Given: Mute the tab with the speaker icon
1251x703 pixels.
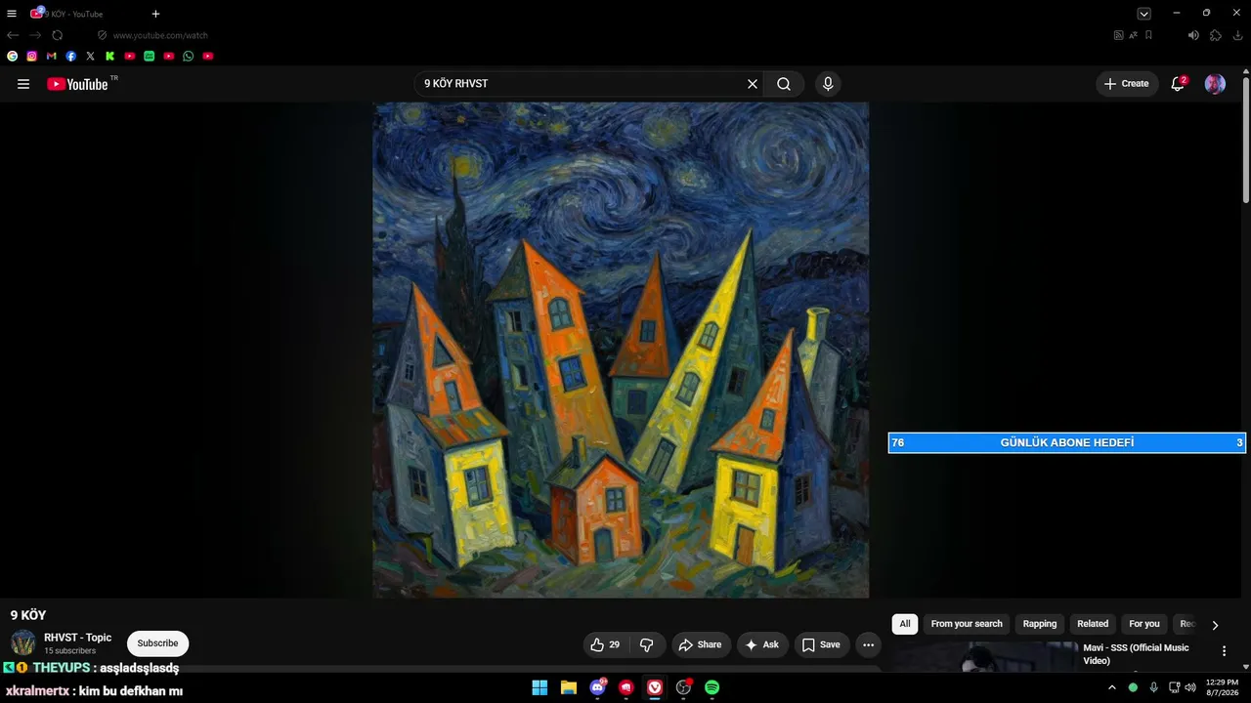Looking at the screenshot, I should point(1193,35).
